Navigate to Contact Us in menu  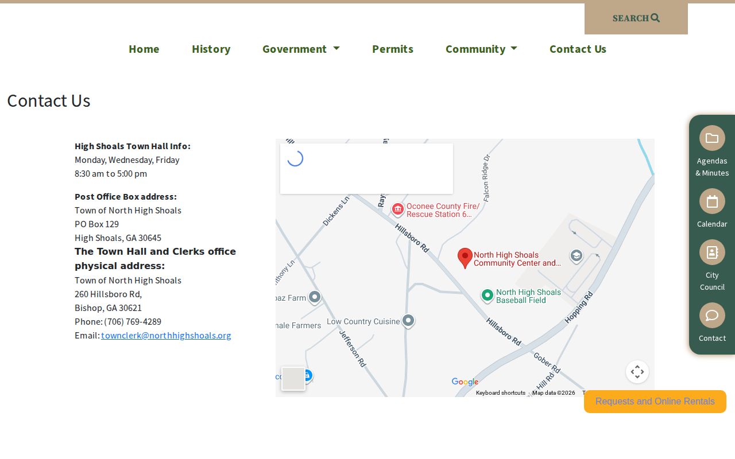tap(578, 49)
